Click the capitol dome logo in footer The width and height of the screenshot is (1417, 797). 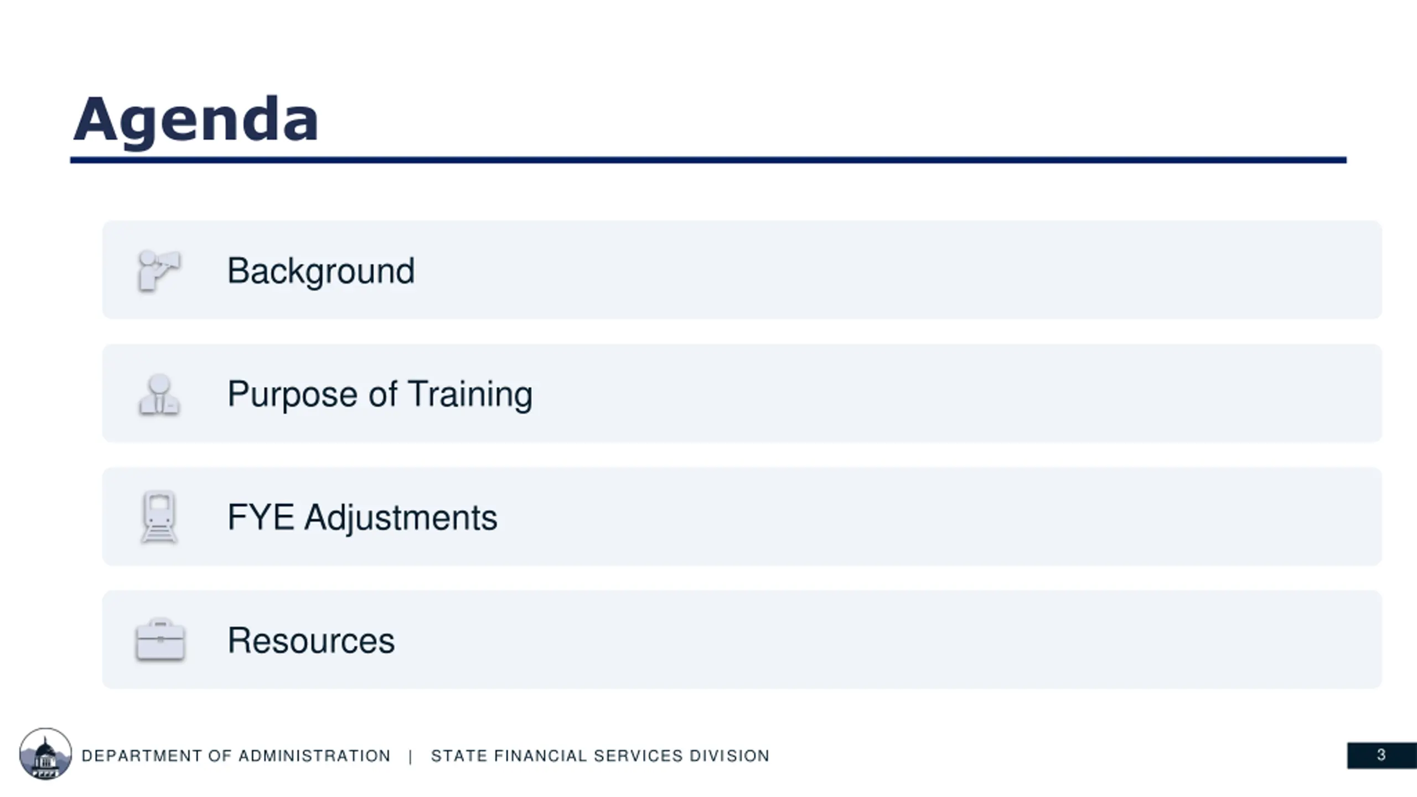[45, 754]
